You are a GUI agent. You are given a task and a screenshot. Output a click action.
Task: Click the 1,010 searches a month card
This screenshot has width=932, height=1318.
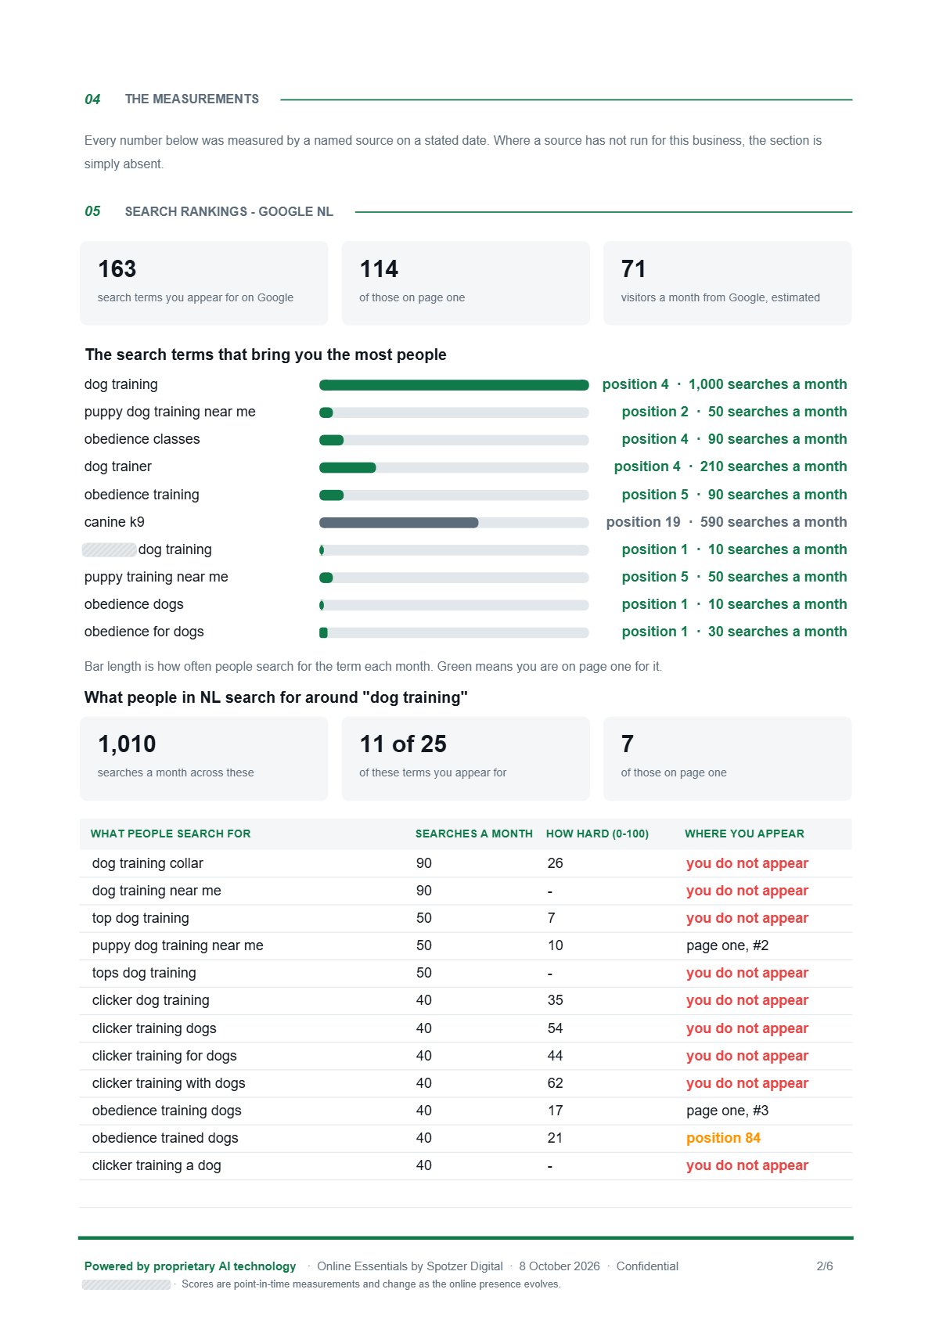tap(203, 758)
